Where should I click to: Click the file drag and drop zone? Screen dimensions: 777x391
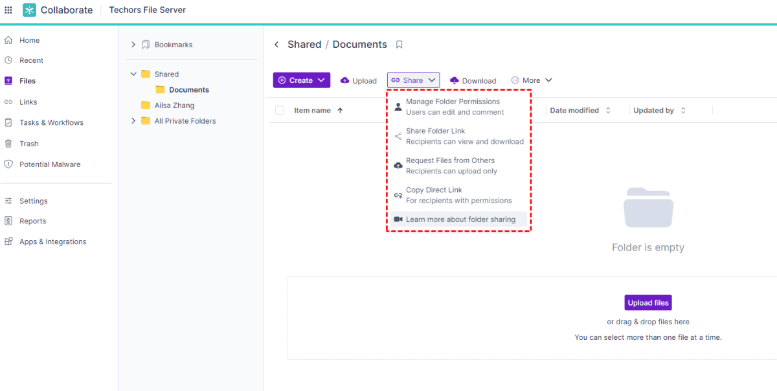(x=532, y=318)
